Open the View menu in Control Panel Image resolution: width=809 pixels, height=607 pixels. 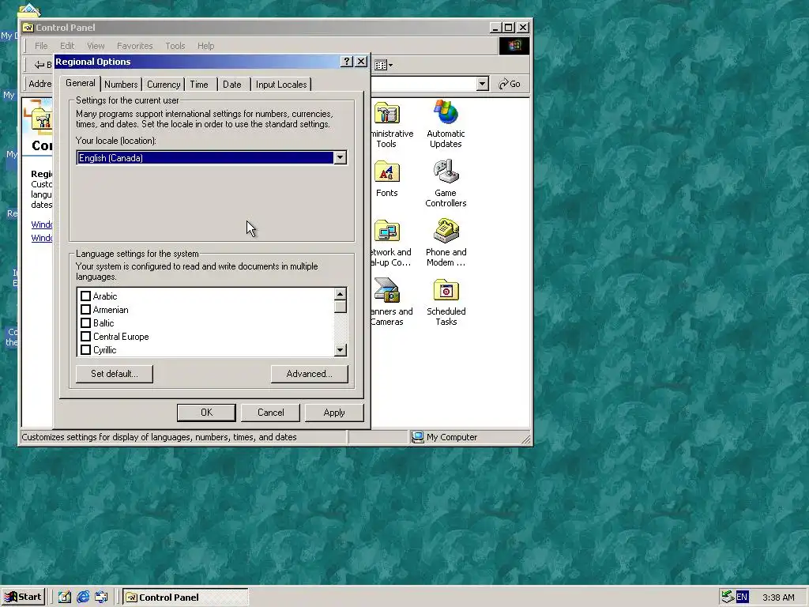(96, 46)
